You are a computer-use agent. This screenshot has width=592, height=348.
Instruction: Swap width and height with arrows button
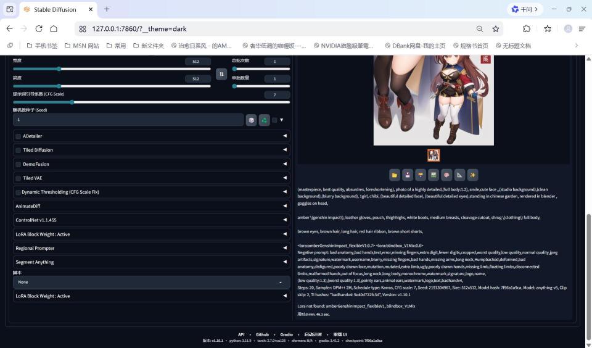pyautogui.click(x=221, y=74)
